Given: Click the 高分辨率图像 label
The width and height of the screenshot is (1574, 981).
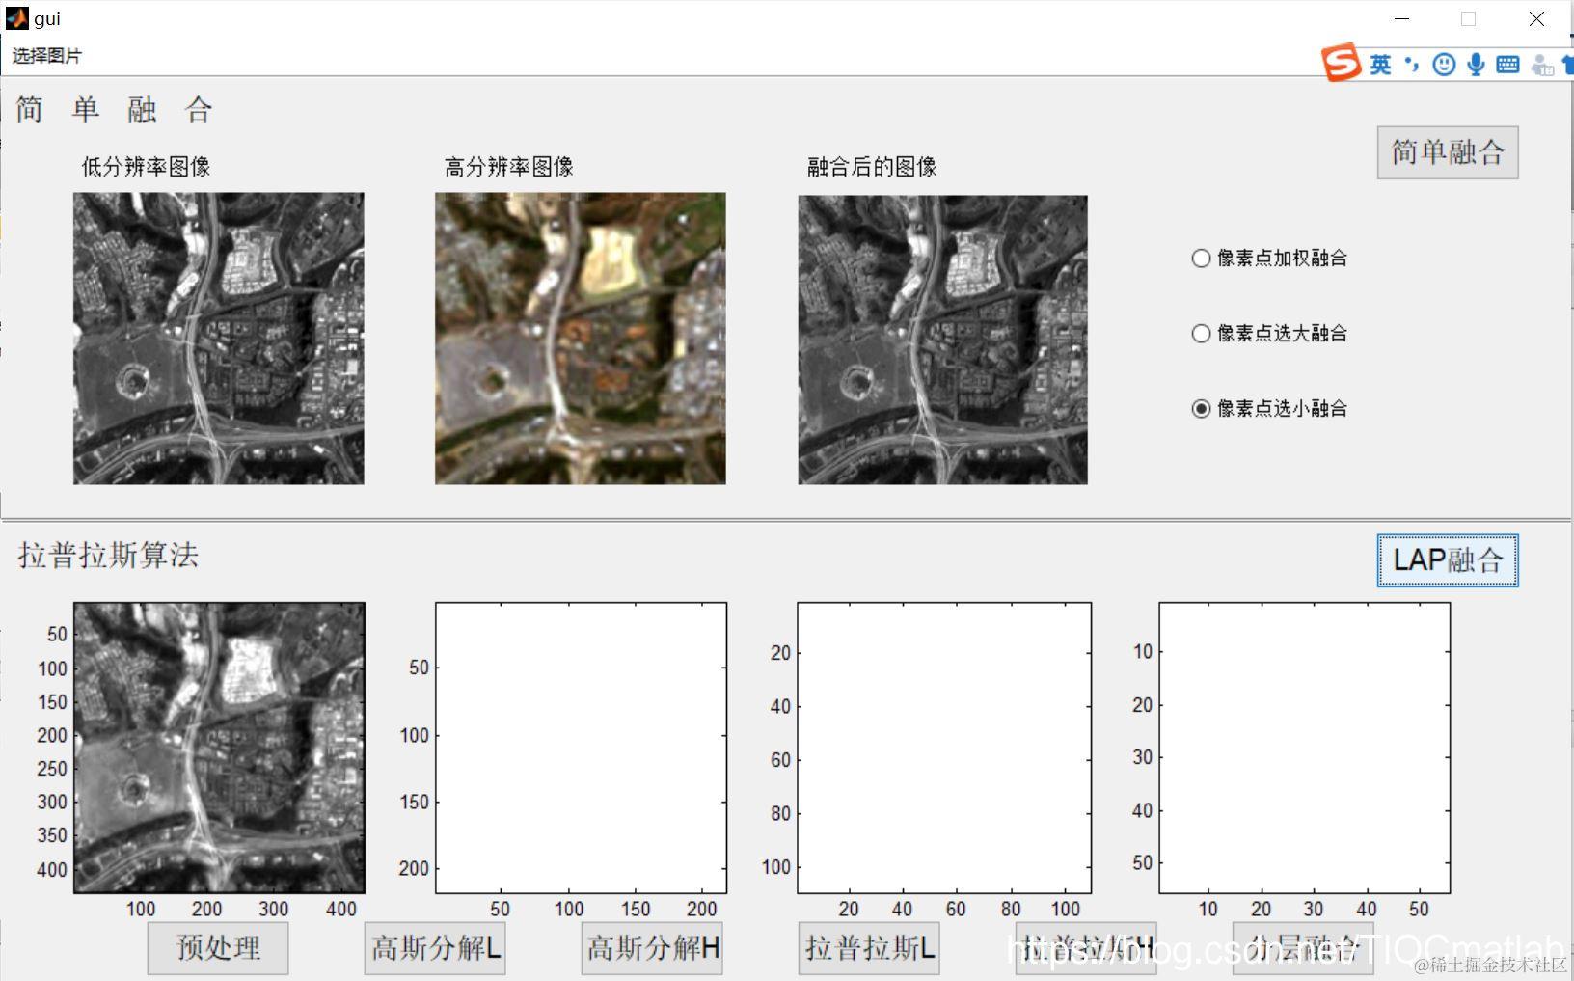Looking at the screenshot, I should pyautogui.click(x=509, y=167).
